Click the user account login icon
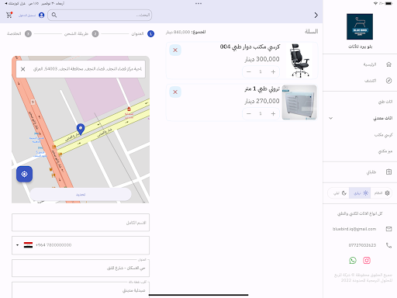The width and height of the screenshot is (397, 298). (42, 16)
